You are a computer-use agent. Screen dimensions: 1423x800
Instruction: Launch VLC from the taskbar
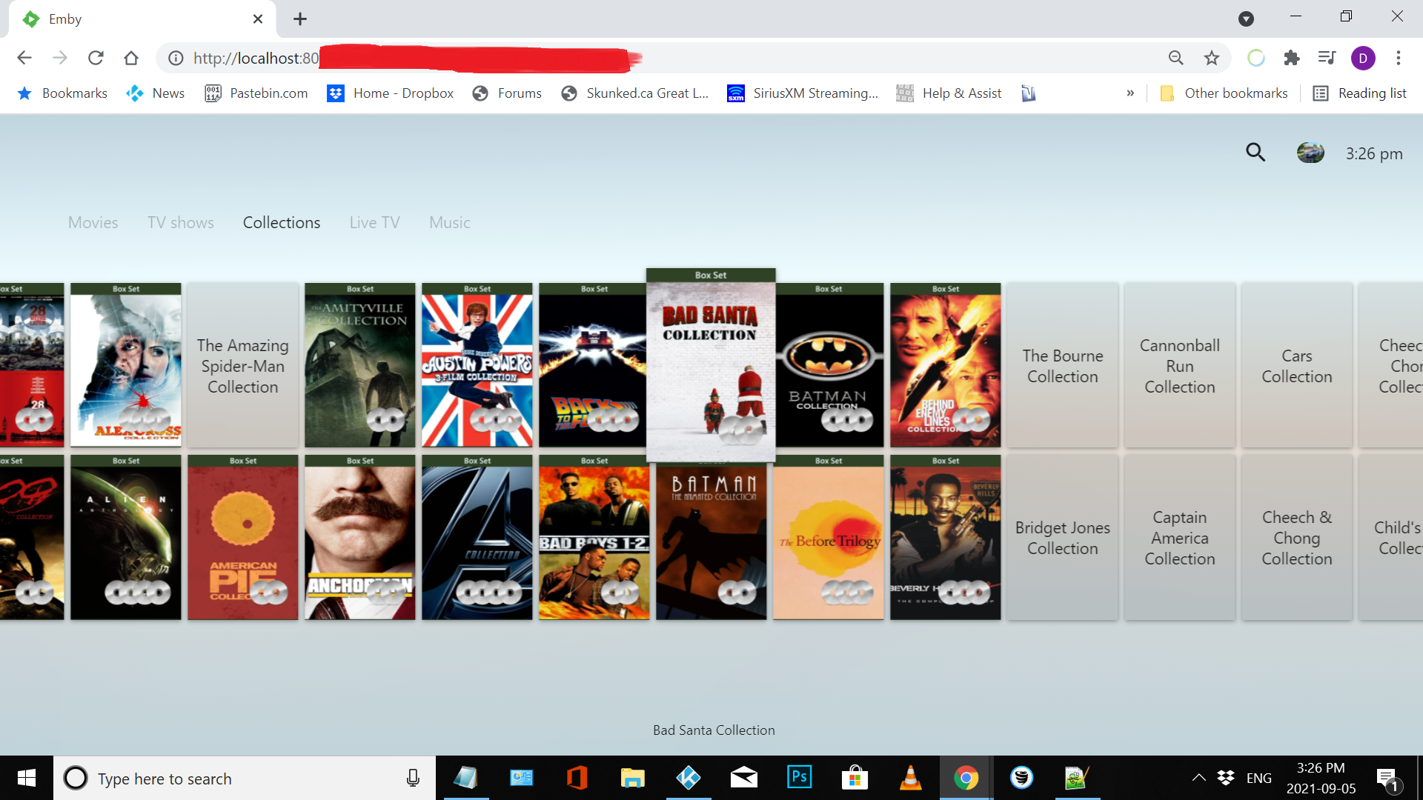910,778
